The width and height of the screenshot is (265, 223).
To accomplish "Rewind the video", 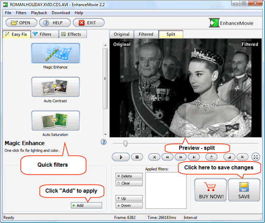I will coord(167,157).
